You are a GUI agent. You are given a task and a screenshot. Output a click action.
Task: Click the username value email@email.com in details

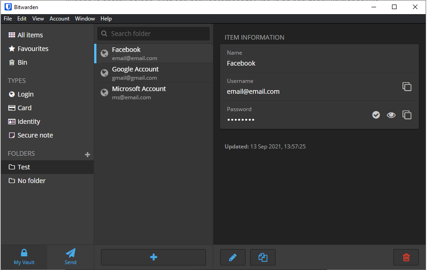click(253, 92)
